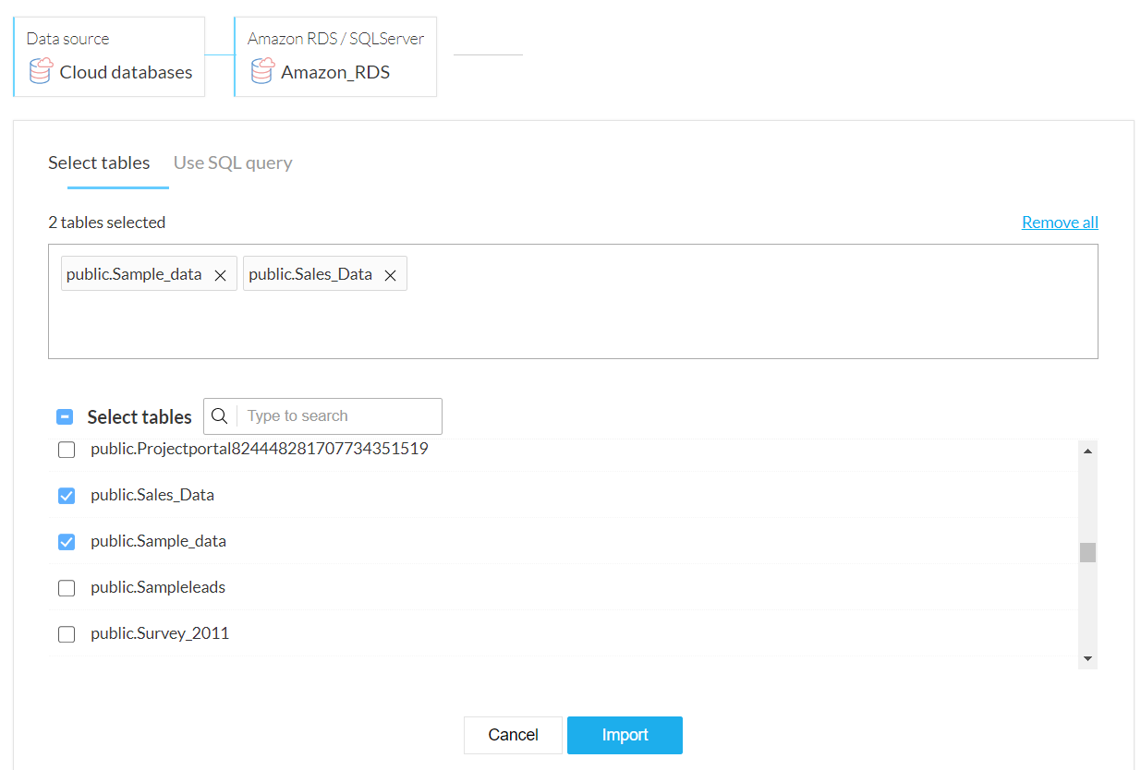This screenshot has width=1141, height=770.
Task: Click the table list scrollbar up arrow
Action: (1087, 451)
